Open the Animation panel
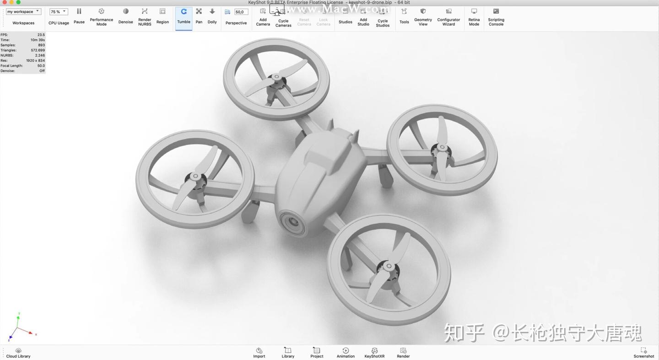659x360 pixels. pyautogui.click(x=346, y=350)
